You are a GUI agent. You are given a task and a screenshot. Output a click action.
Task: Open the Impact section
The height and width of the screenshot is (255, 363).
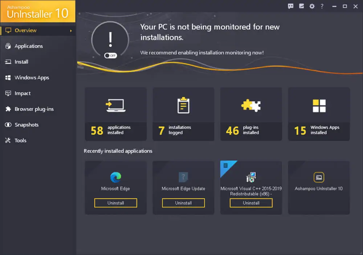pyautogui.click(x=38, y=93)
